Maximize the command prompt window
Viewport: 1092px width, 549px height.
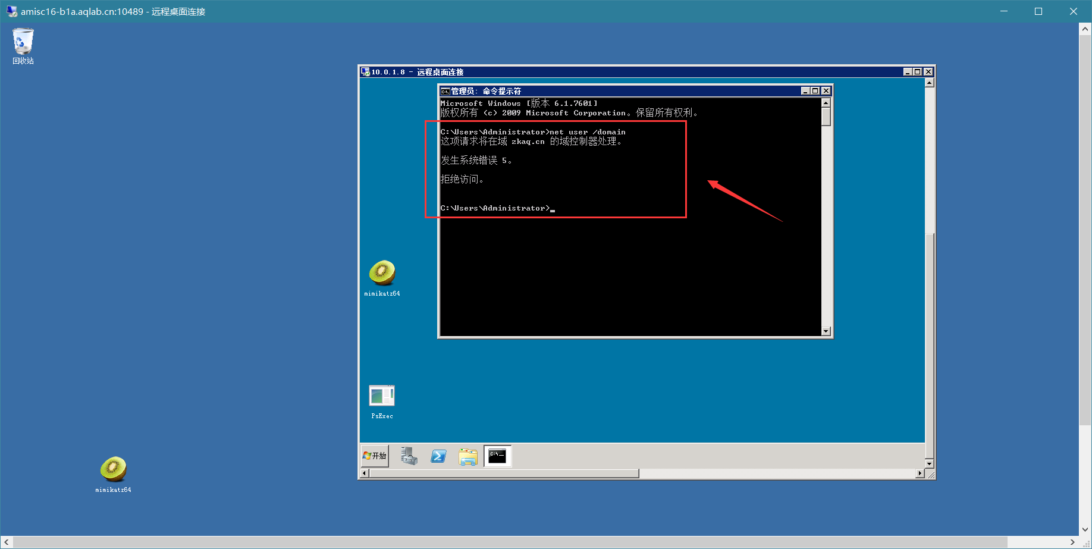point(815,91)
